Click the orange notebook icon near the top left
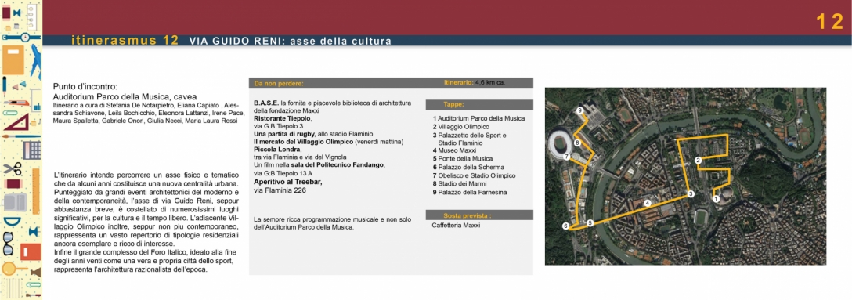Image resolution: width=852 pixels, height=300 pixels. click(13, 60)
